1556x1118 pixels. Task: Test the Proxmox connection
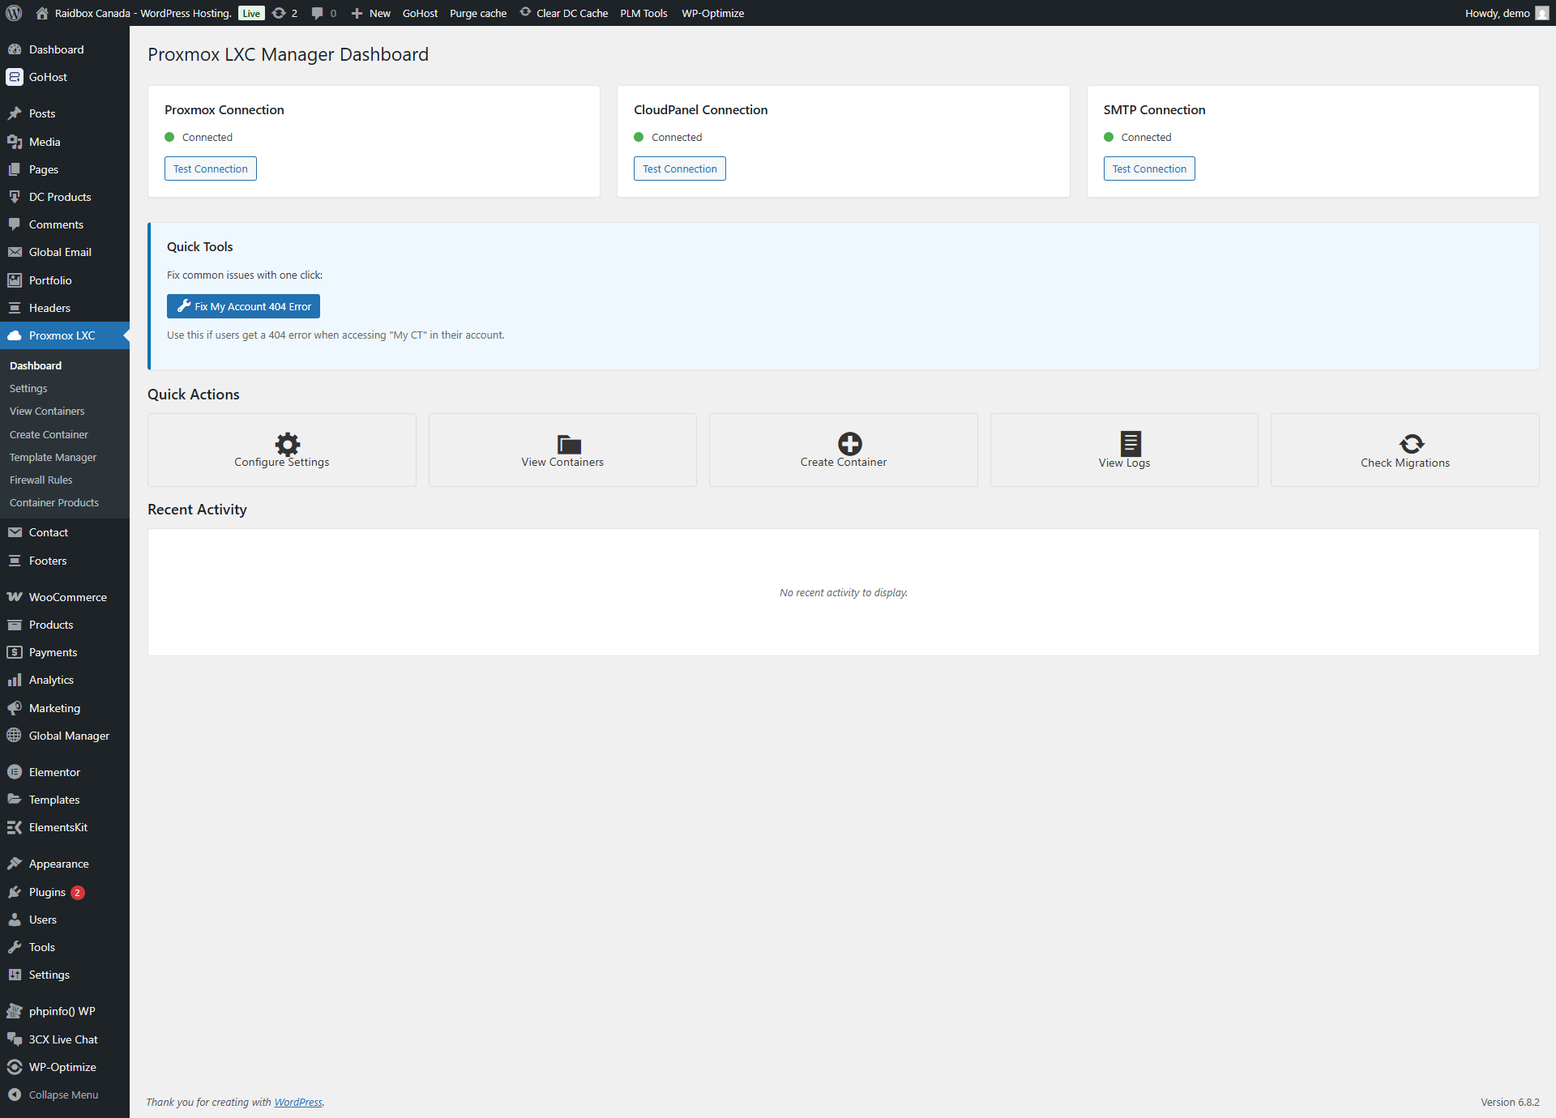(x=210, y=169)
